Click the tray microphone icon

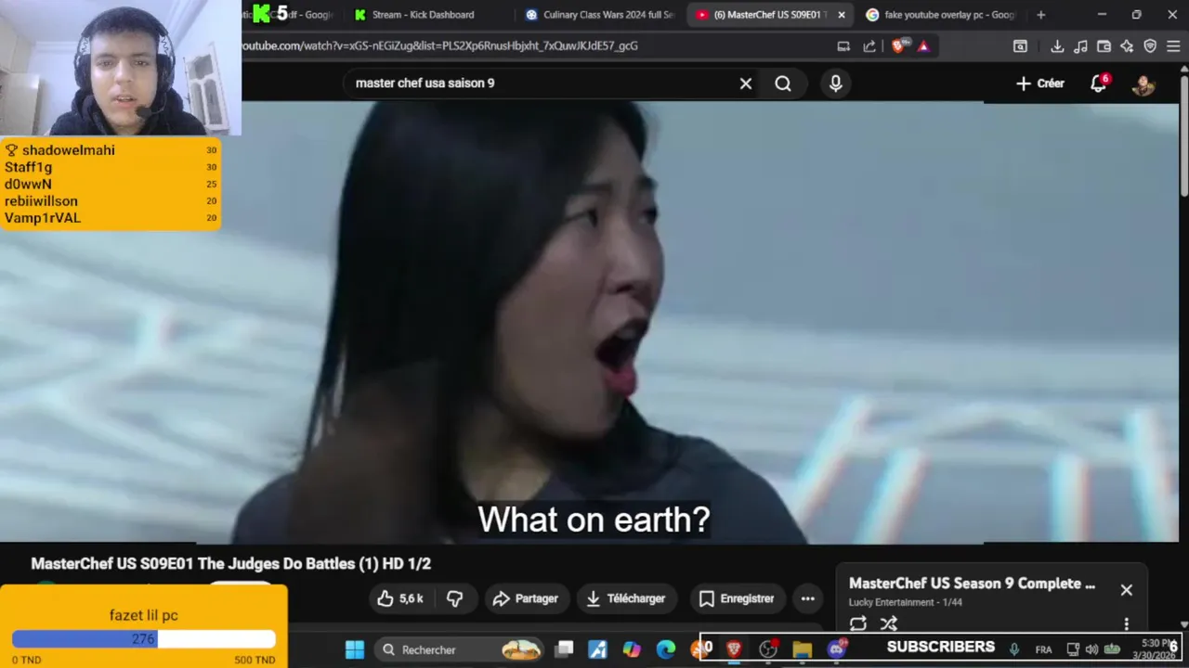click(x=1014, y=649)
